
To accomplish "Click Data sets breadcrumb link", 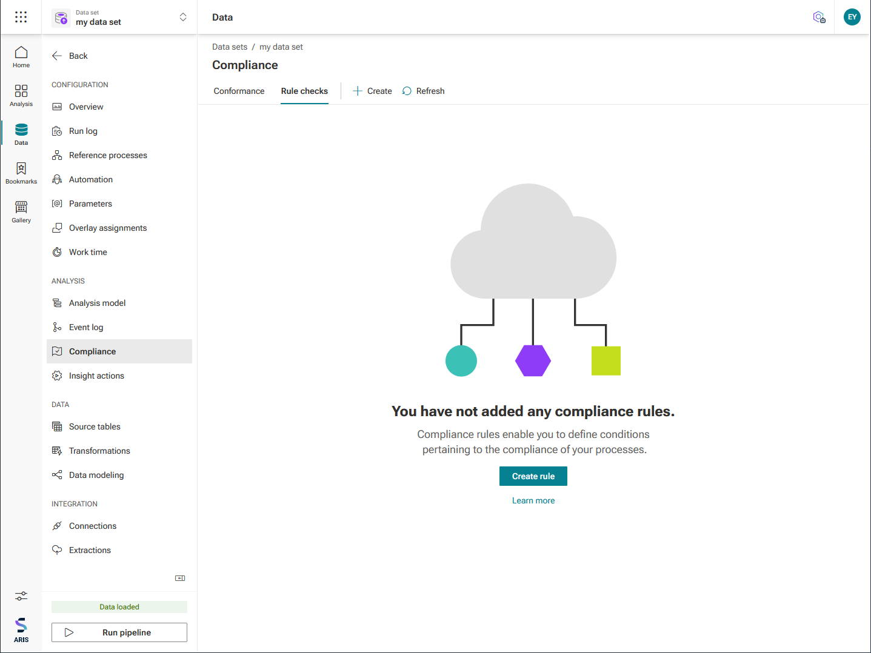I will (230, 47).
